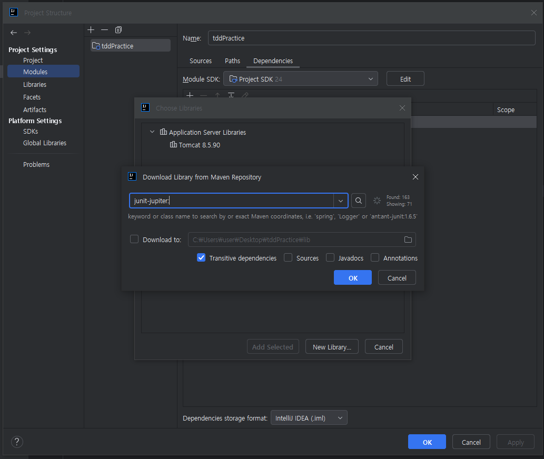Close the Download Library from Maven dialog
Screen dimensions: 544x459
[416, 177]
